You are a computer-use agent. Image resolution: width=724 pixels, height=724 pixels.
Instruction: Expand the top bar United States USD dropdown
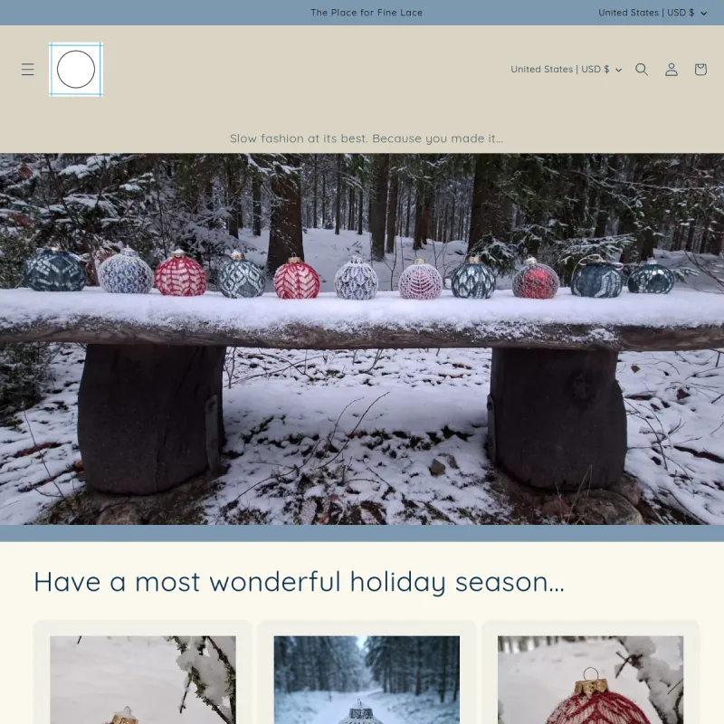point(653,13)
